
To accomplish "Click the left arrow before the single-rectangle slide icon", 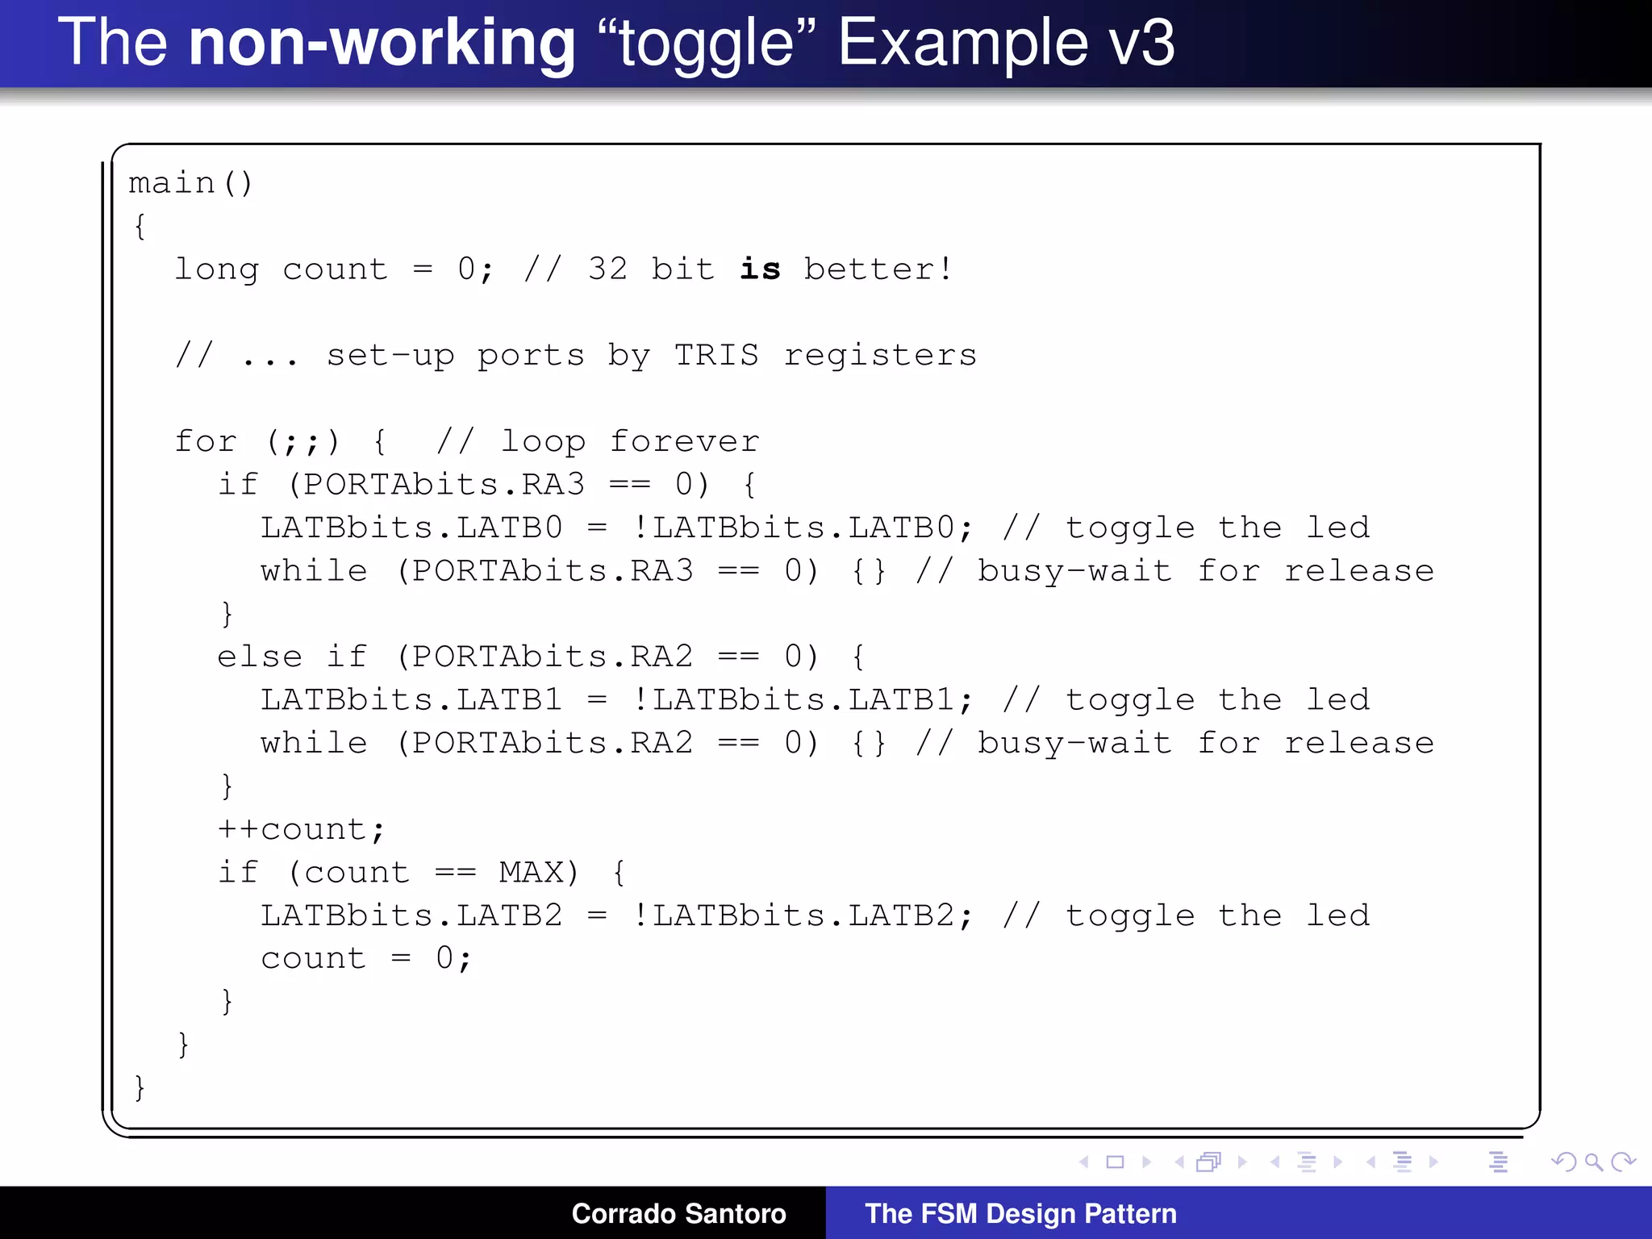I will coord(1084,1162).
